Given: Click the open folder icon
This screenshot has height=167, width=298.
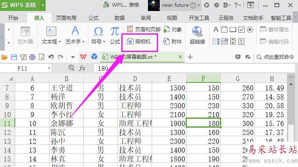Looking at the screenshot, I should (4, 57).
